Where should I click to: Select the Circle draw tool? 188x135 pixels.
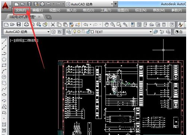pyautogui.click(x=4, y=77)
